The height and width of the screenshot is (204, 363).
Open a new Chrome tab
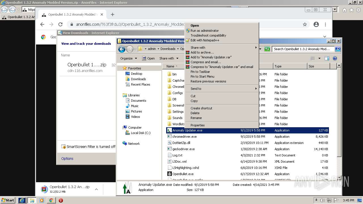click(x=112, y=14)
